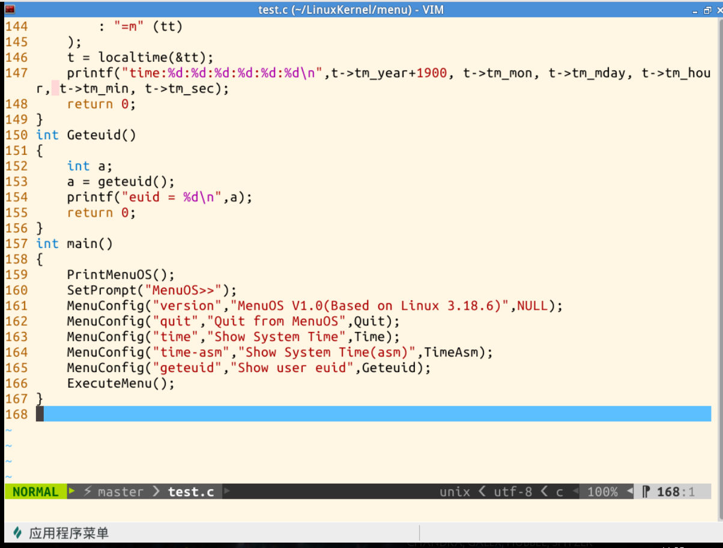Click the VIM icon in the title bar
The width and height of the screenshot is (723, 548).
click(10, 9)
